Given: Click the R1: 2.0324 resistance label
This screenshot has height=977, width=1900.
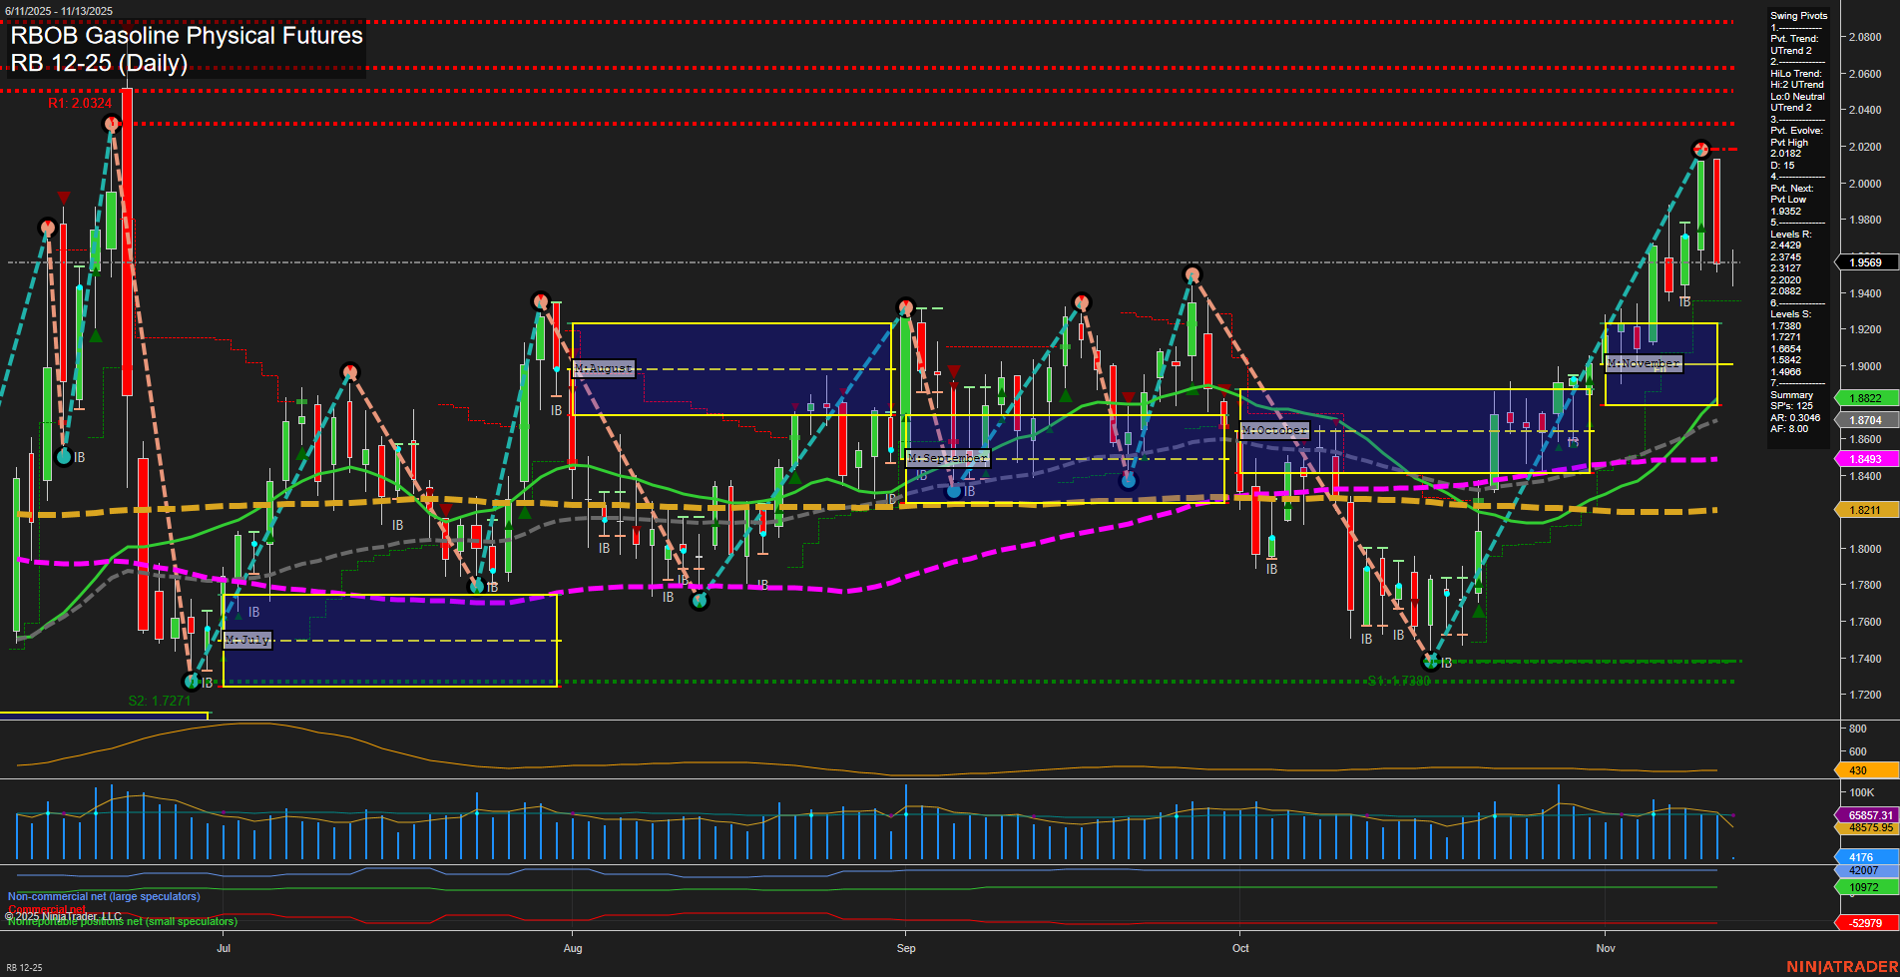Looking at the screenshot, I should click(80, 103).
